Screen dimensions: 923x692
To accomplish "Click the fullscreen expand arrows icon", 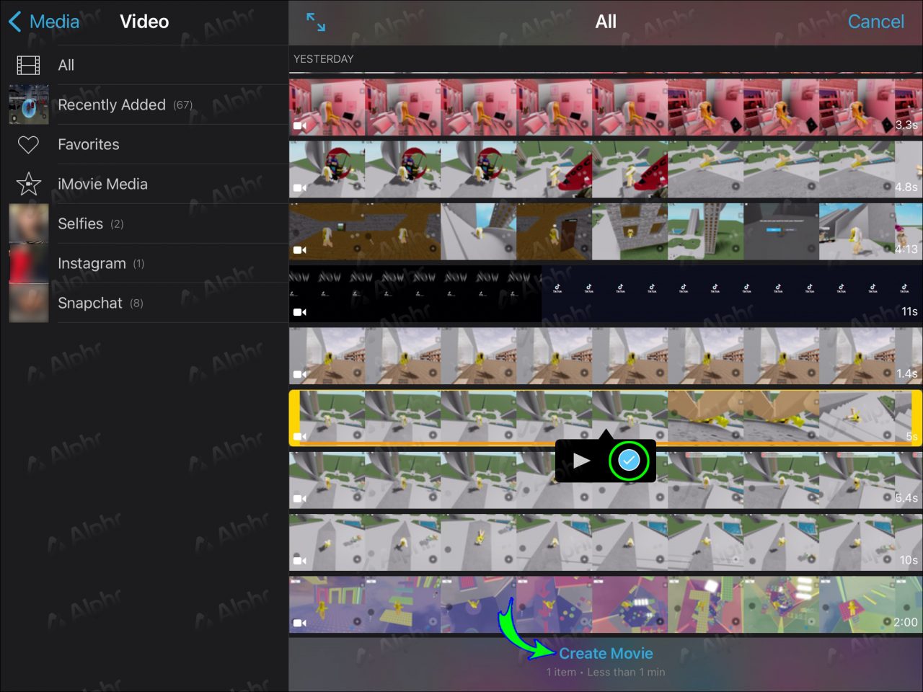I will tap(315, 22).
